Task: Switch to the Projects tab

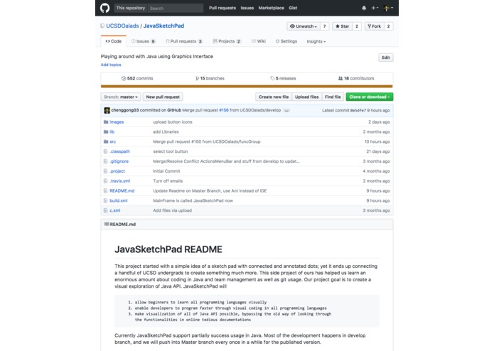Action: [x=227, y=41]
